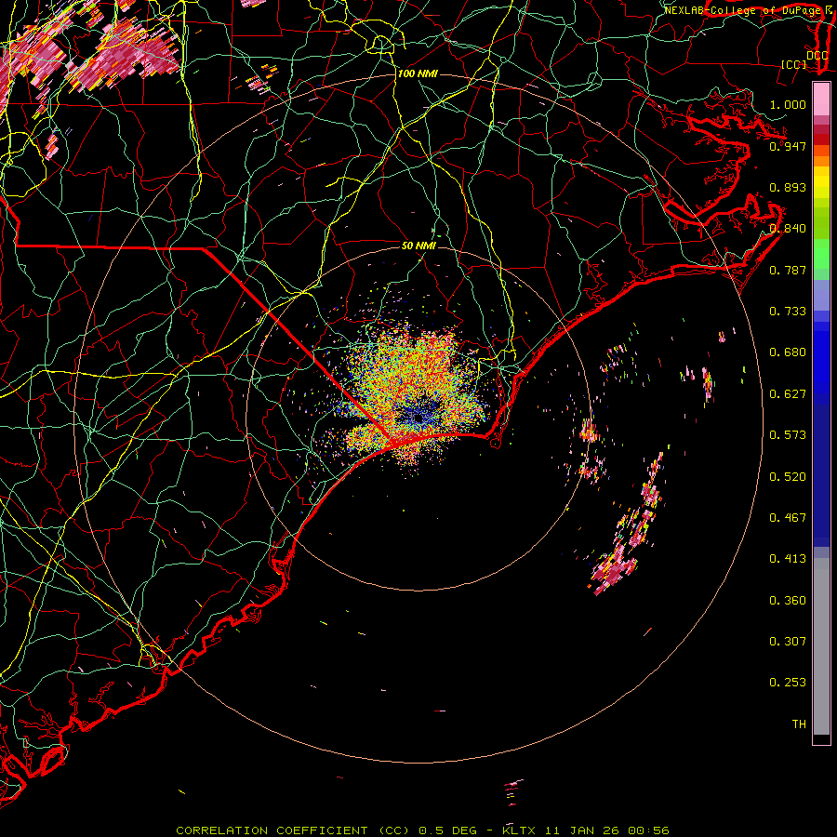Click CORRELATION COEFFICIENT in the bottom caption
Image resolution: width=837 pixels, height=837 pixels.
tap(272, 830)
